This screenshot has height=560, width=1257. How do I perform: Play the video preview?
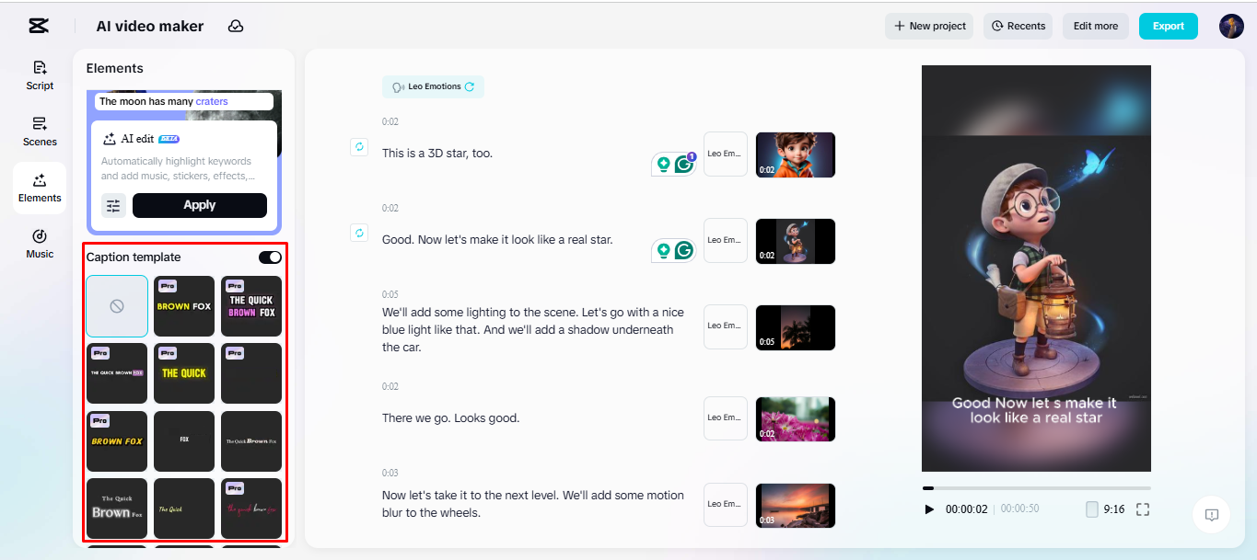[929, 508]
